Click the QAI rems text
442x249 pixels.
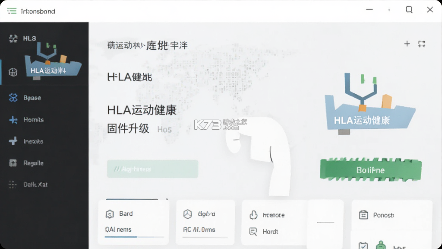pos(118,230)
